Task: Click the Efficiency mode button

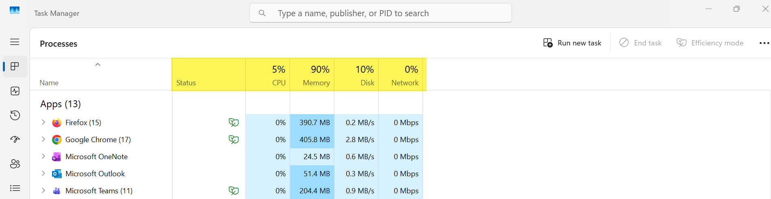Action: [x=710, y=43]
